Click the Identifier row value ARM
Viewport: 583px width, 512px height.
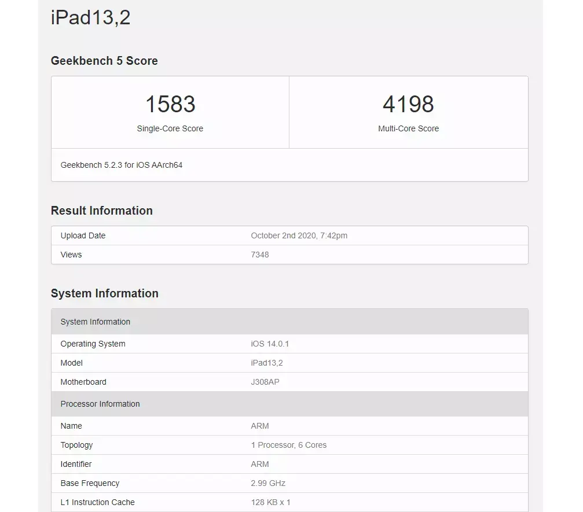coord(259,464)
